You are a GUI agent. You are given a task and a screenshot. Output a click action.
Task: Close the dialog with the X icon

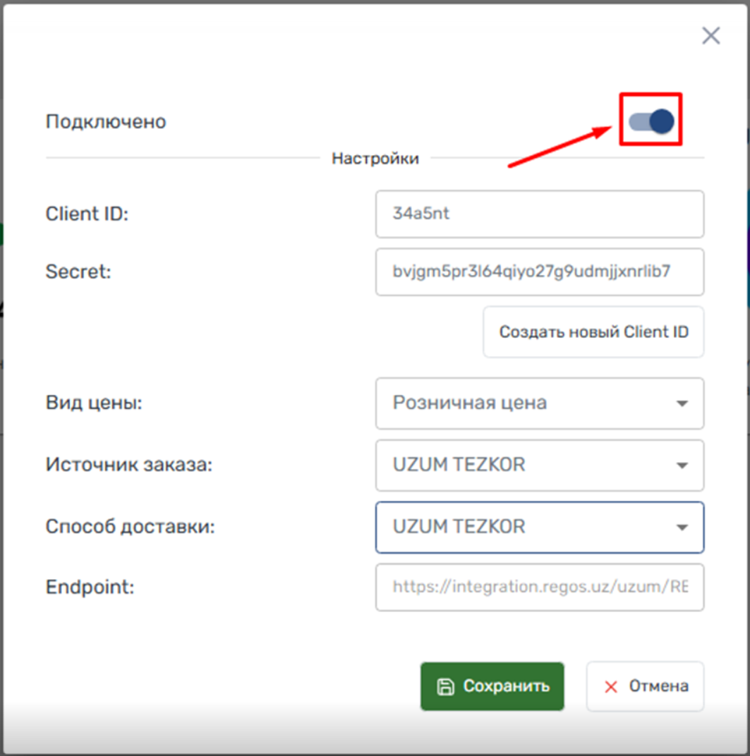(x=711, y=36)
